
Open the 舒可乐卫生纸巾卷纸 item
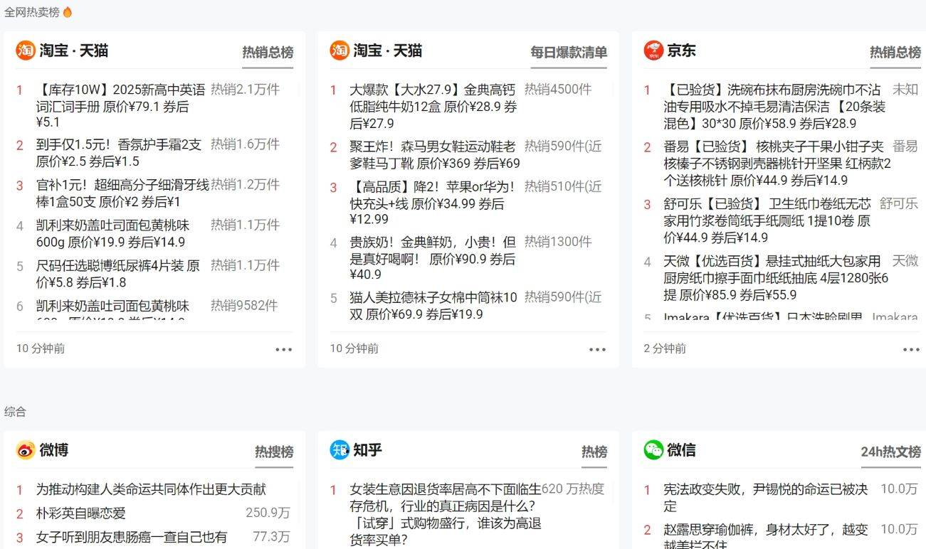point(768,220)
